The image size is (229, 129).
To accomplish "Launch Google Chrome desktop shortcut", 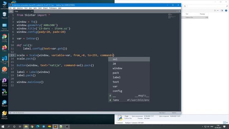I will click(4, 38).
